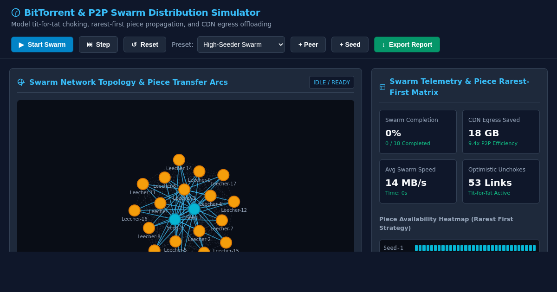Start the swarm simulation
The image size is (557, 292).
(x=42, y=44)
